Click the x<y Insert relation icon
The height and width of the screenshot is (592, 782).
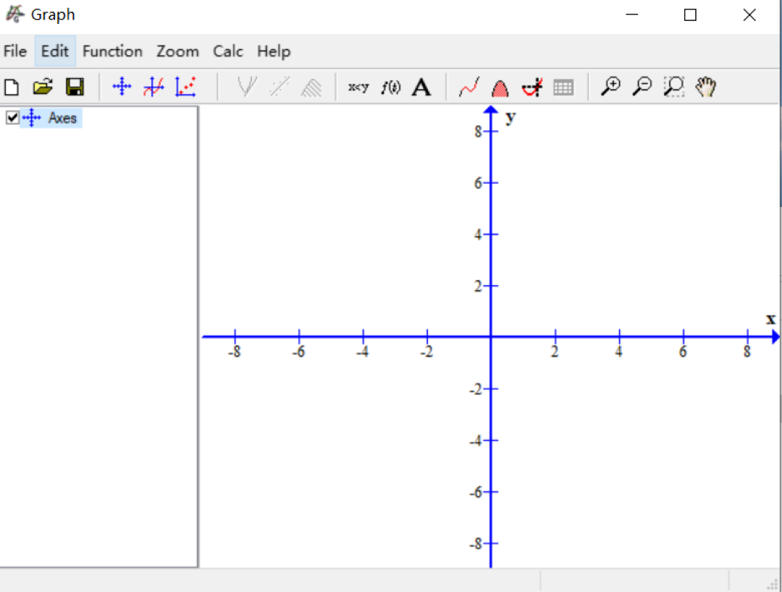coord(358,88)
